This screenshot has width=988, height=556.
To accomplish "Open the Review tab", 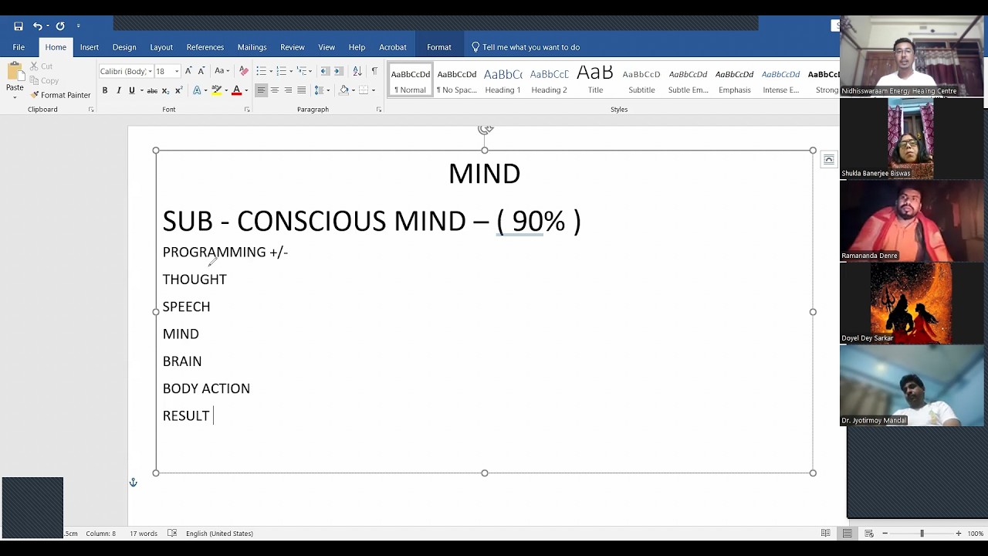I will coord(293,47).
